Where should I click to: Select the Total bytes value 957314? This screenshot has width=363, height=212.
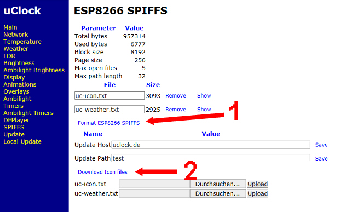pos(134,36)
